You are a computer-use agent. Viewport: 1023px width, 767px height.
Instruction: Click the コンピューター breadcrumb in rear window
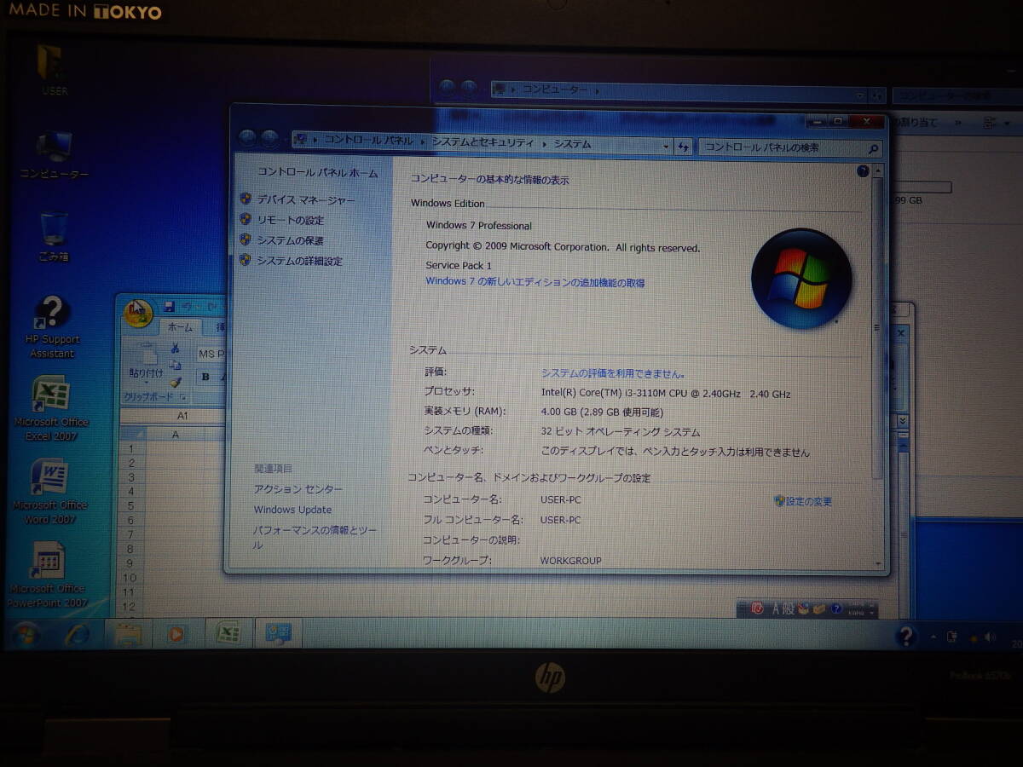(x=554, y=89)
